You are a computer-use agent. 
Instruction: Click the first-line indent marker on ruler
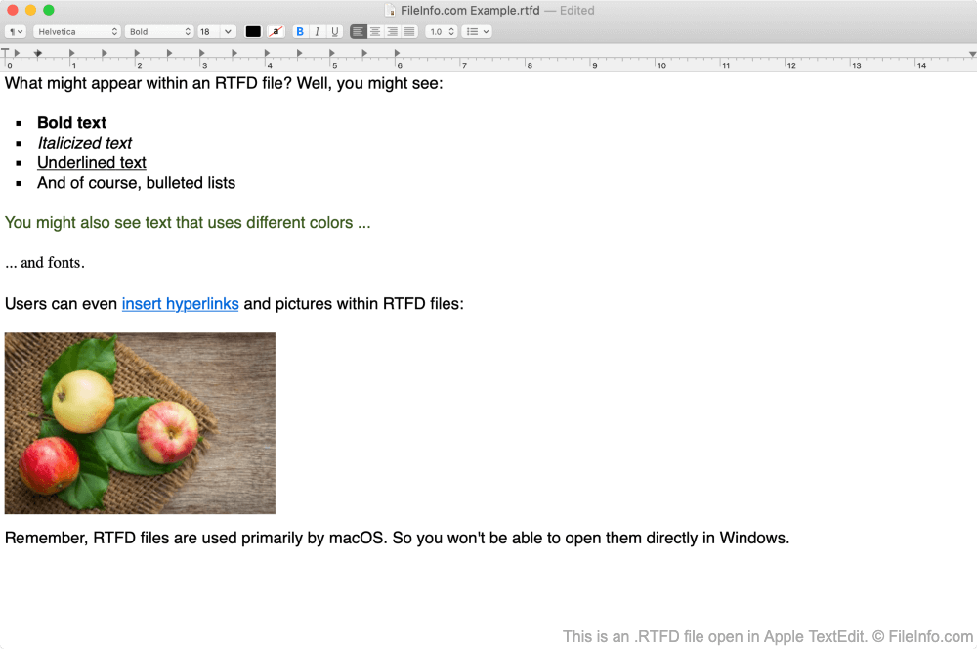click(x=6, y=51)
